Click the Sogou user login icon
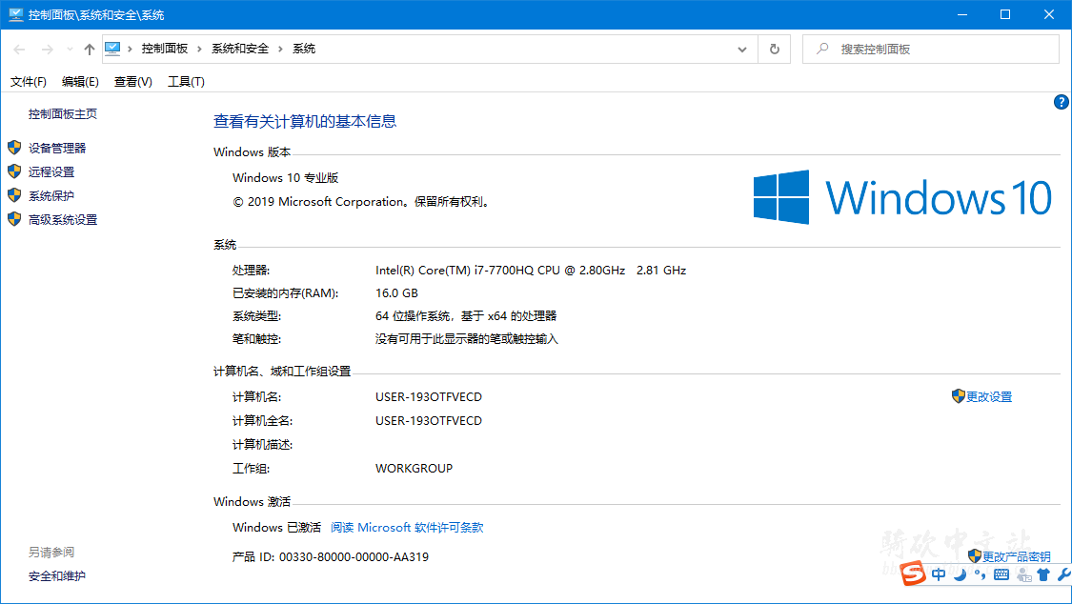Viewport: 1072px width, 604px height. (x=1023, y=574)
